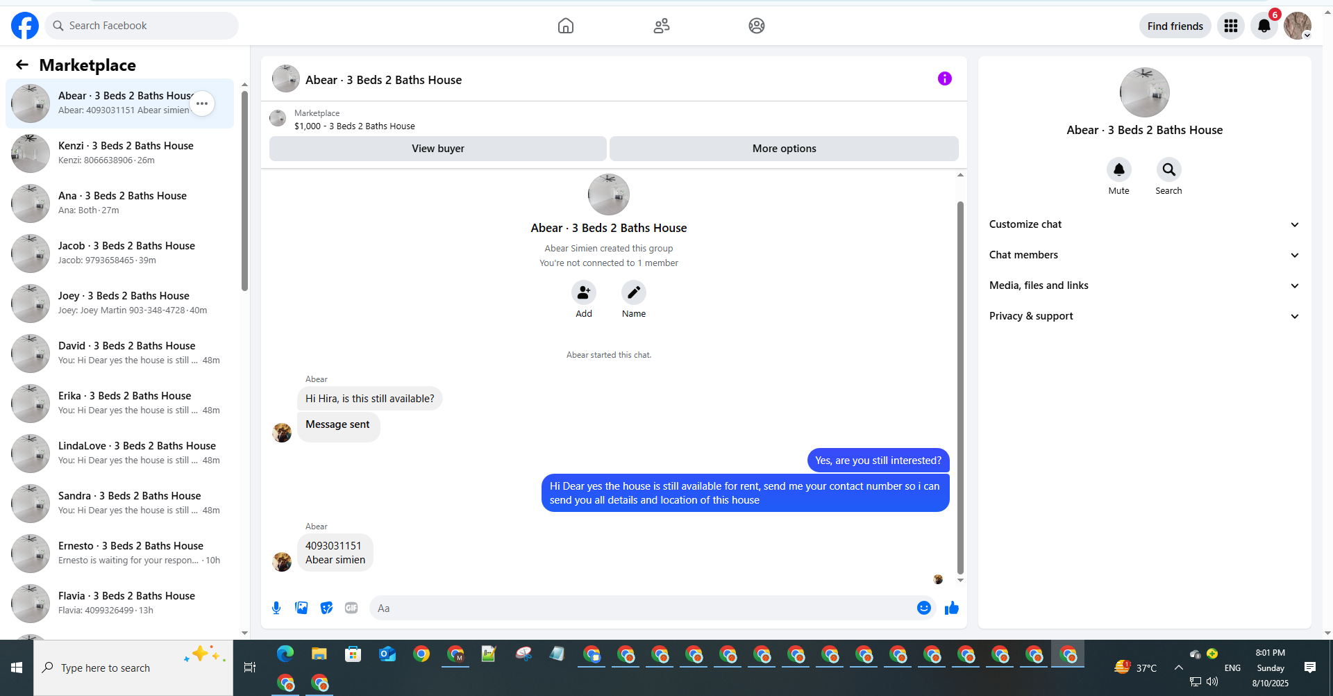Open the Microsoft Store taskbar icon

[353, 654]
